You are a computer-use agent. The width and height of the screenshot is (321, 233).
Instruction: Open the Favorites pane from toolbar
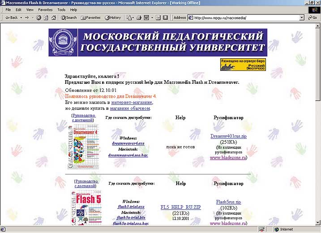90,17
